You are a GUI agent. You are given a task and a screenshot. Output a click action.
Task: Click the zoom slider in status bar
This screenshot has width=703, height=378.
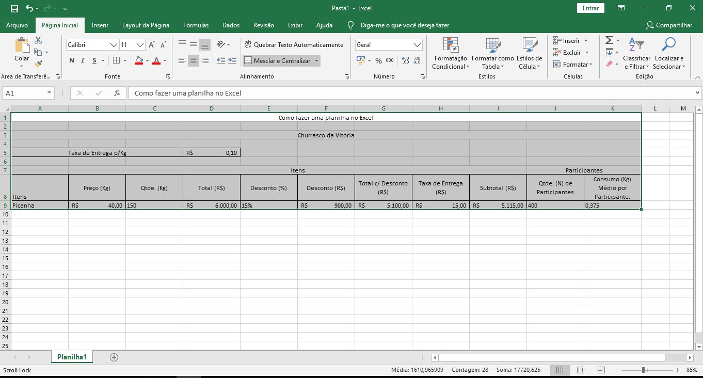point(643,370)
